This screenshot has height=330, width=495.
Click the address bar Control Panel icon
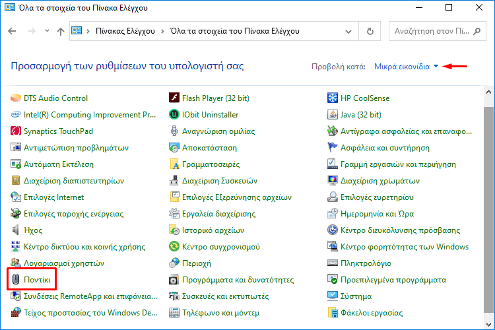coord(77,31)
